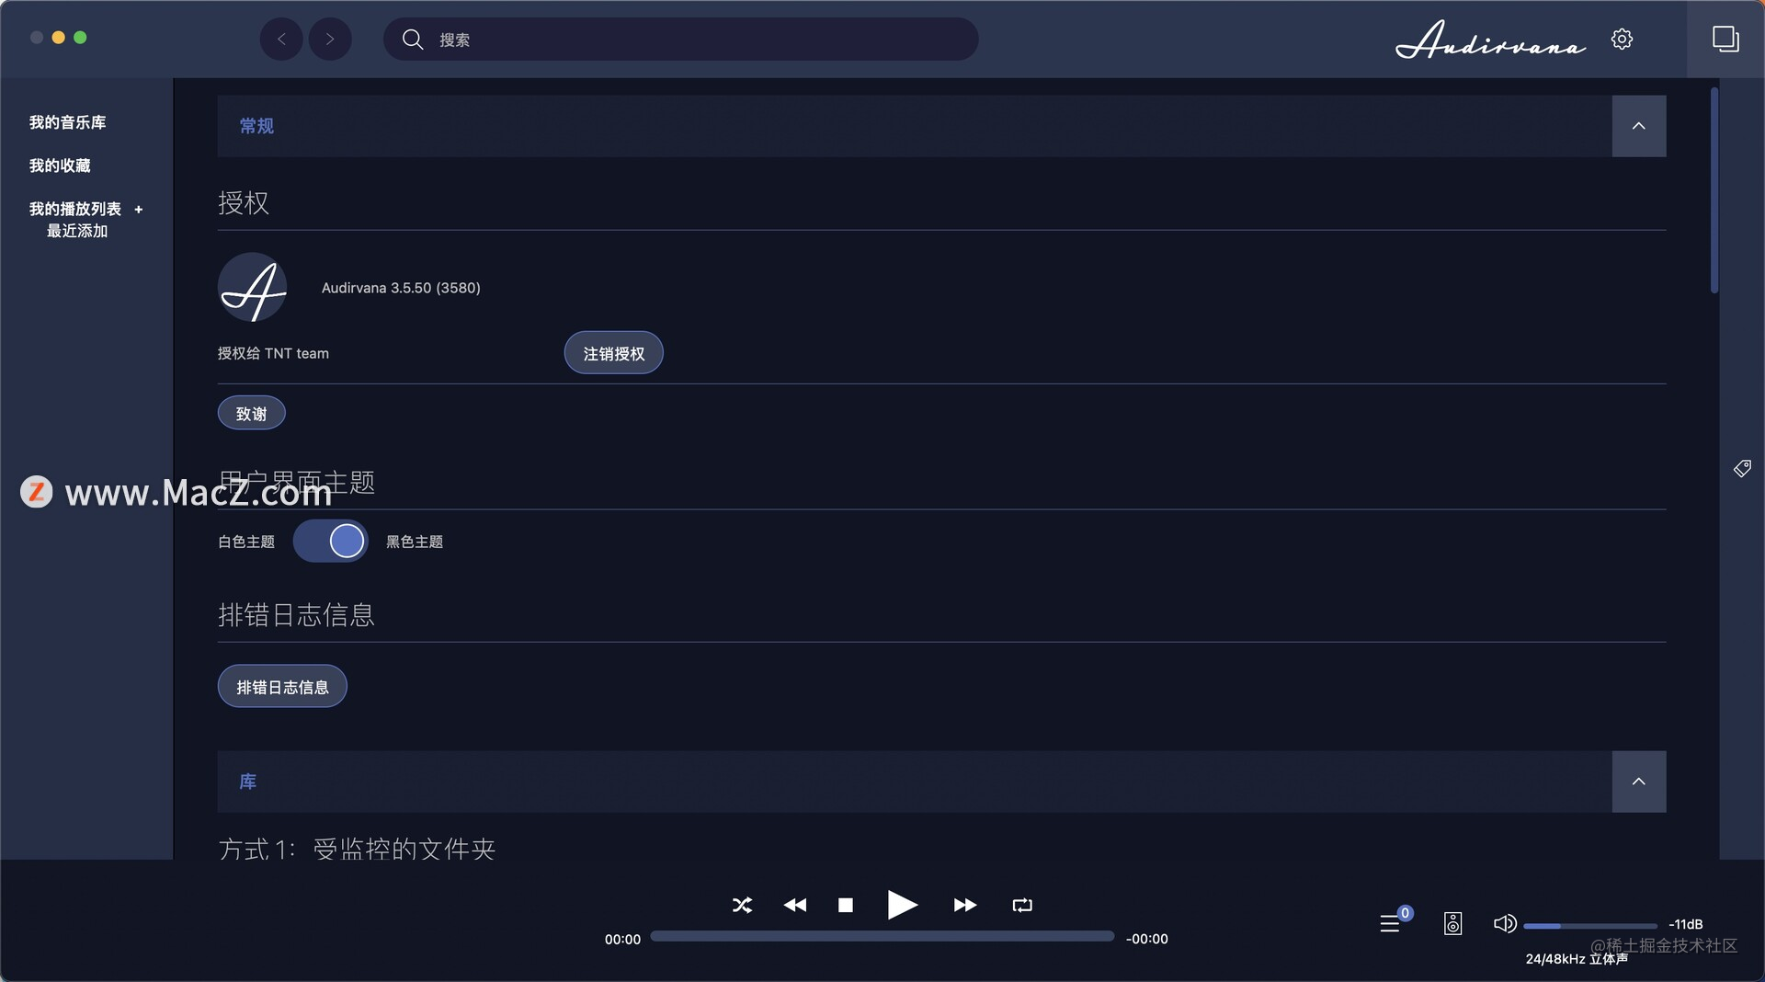Screen dimensions: 1765x982
Task: Open the mini-player window icon
Action: (1725, 39)
